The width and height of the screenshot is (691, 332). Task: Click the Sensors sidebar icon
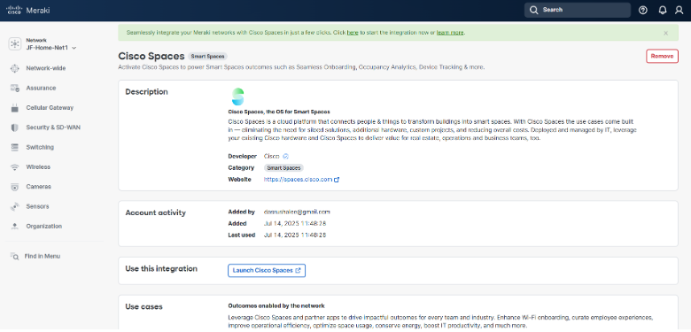click(15, 206)
